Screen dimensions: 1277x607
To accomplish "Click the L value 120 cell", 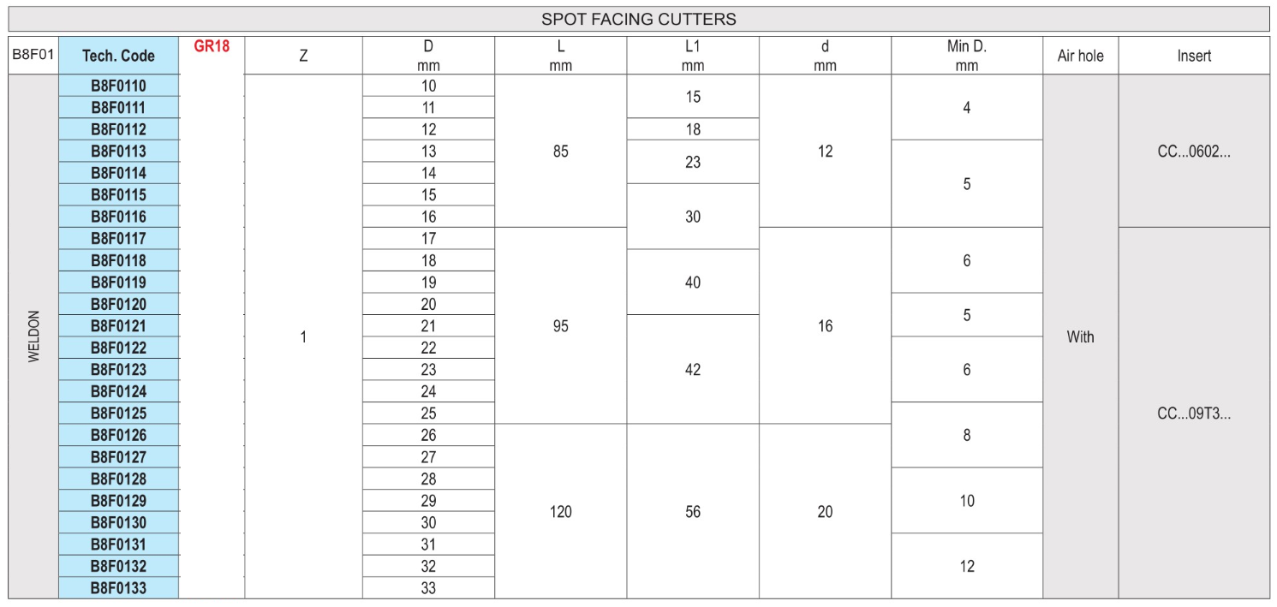I will pyautogui.click(x=560, y=512).
